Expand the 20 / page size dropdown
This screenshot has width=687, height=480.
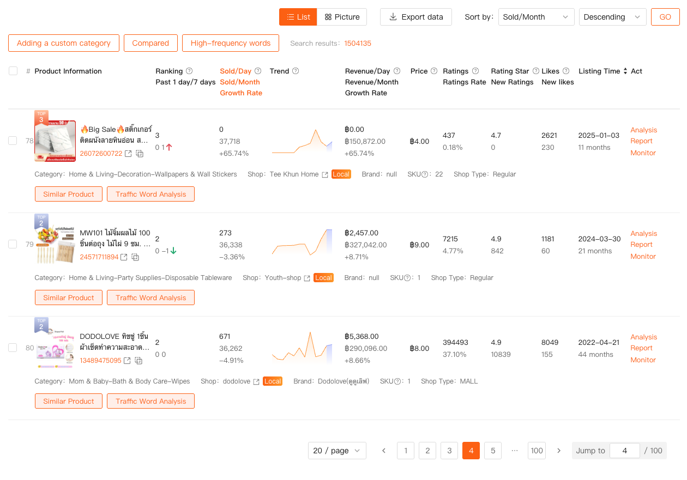[337, 451]
